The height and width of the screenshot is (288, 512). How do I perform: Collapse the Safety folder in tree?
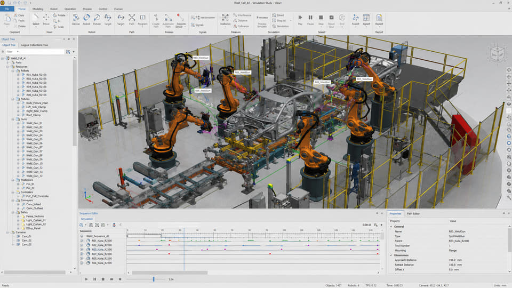(x=13, y=212)
